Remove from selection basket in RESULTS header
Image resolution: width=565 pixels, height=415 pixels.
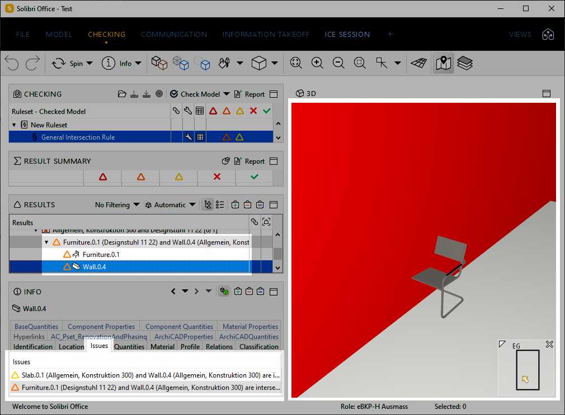[x=248, y=205]
